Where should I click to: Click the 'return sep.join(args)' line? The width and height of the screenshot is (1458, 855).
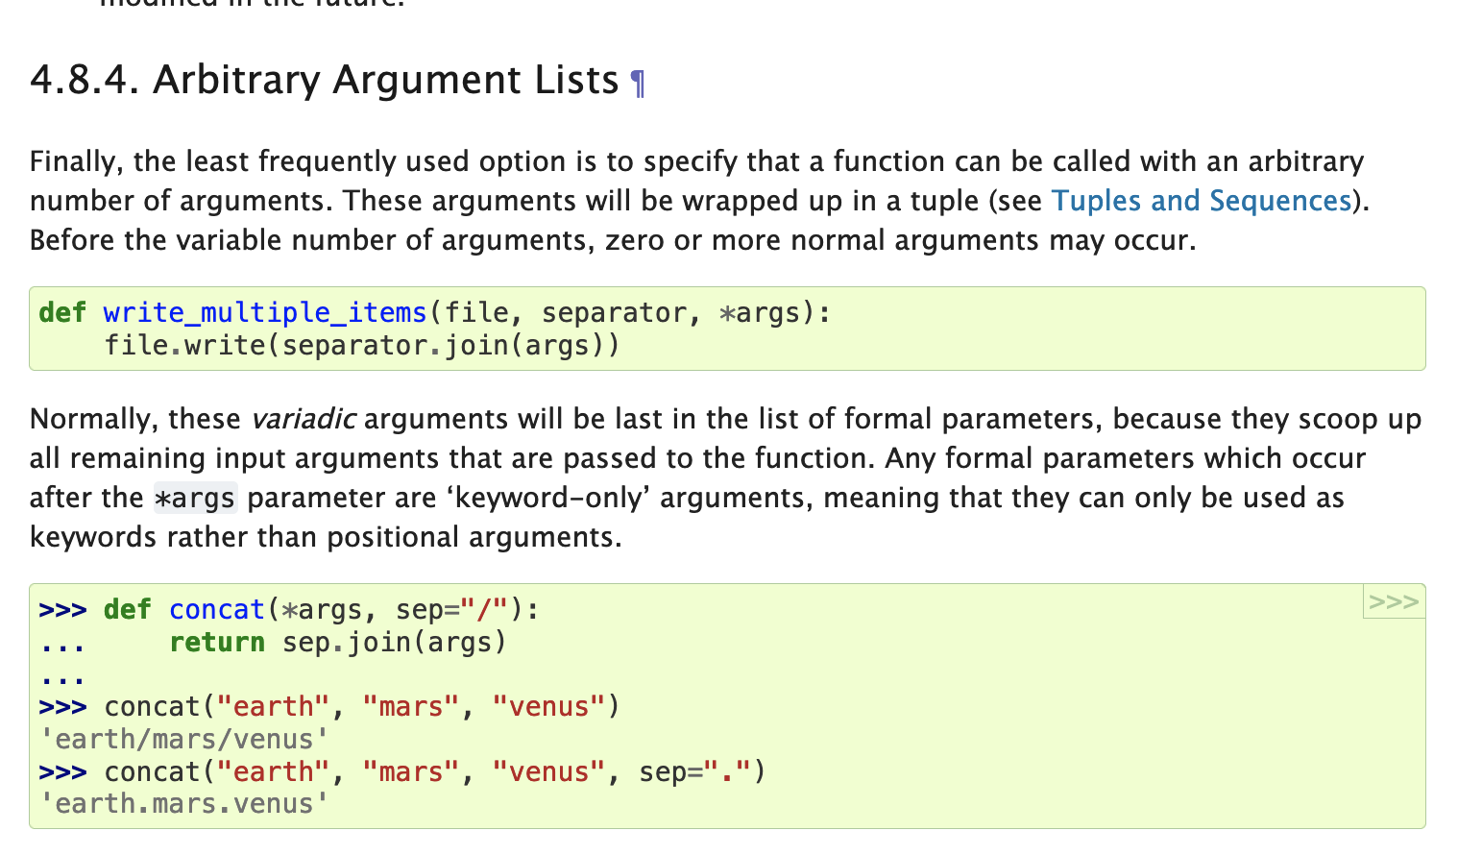(337, 642)
